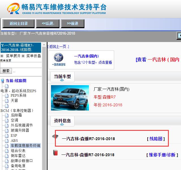Click the document icon beside ABS
This screenshot has height=170, width=181.
pyautogui.click(x=7, y=141)
